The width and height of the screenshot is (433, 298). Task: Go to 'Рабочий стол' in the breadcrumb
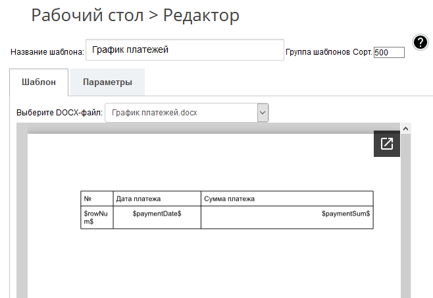(x=87, y=16)
